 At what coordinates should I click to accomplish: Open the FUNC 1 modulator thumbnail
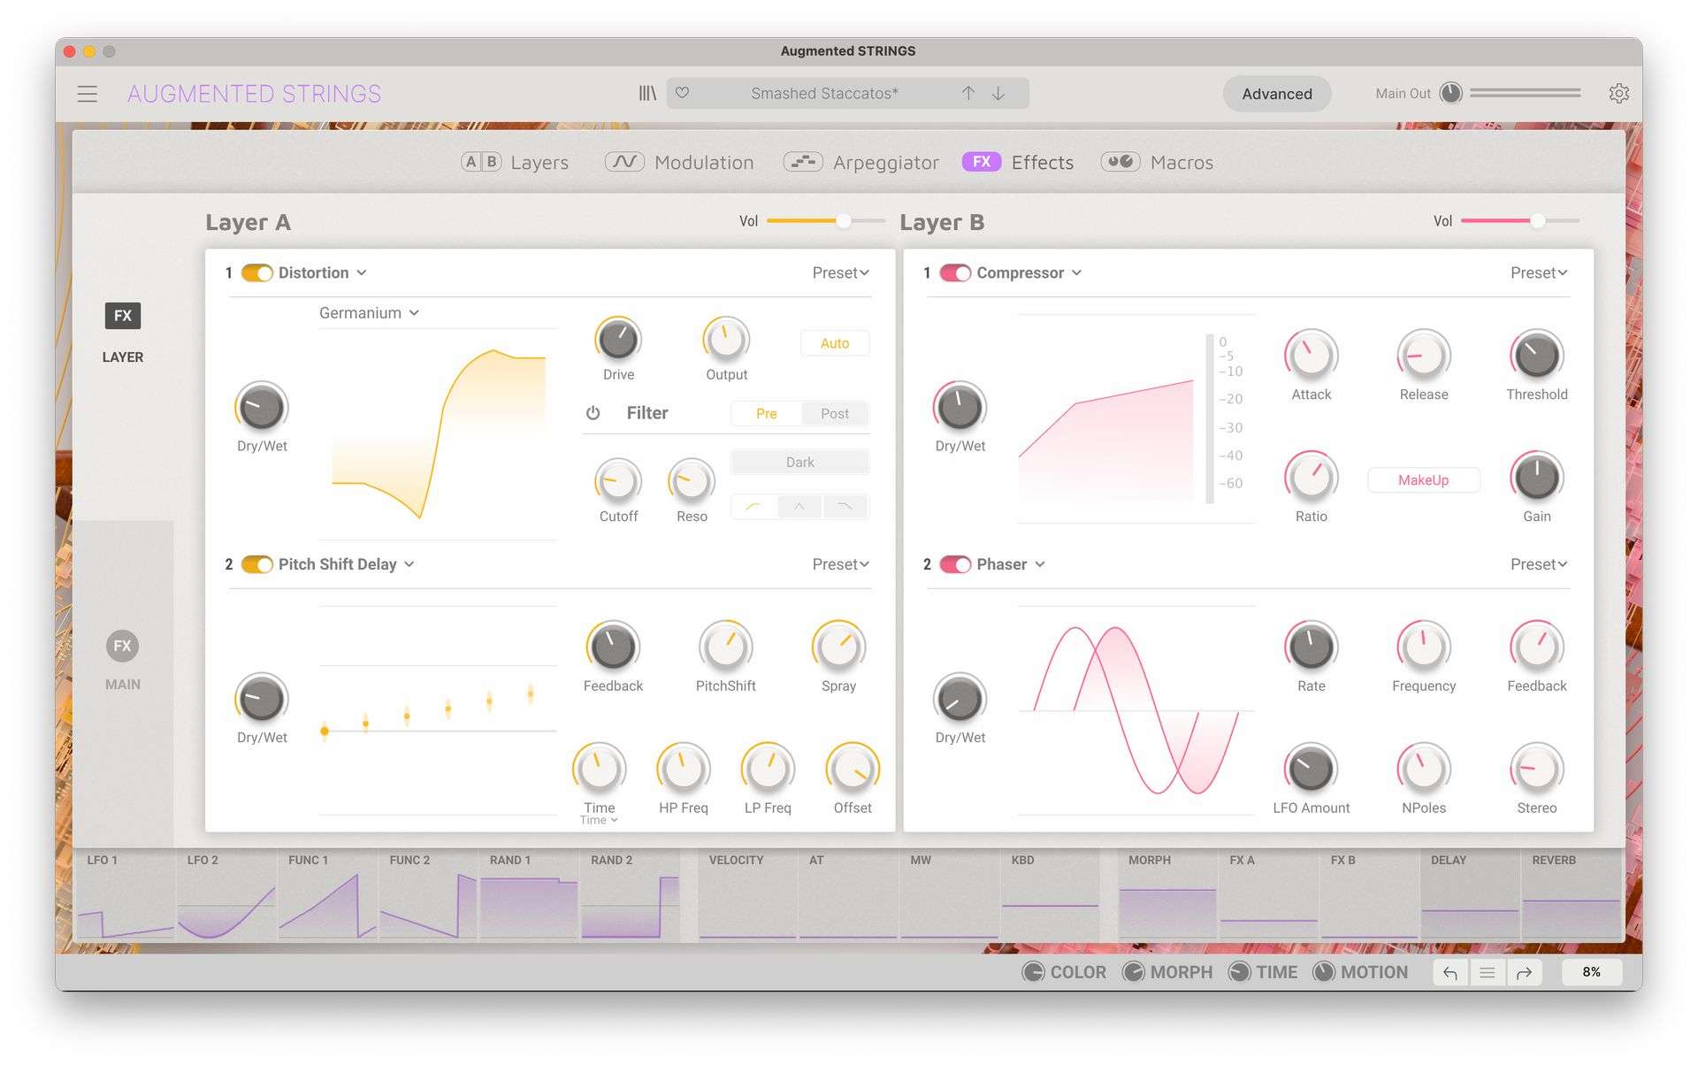point(327,895)
